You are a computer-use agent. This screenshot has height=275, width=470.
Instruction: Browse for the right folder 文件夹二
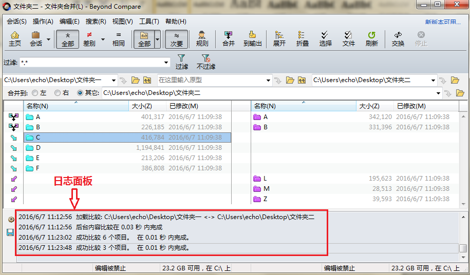coord(455,80)
